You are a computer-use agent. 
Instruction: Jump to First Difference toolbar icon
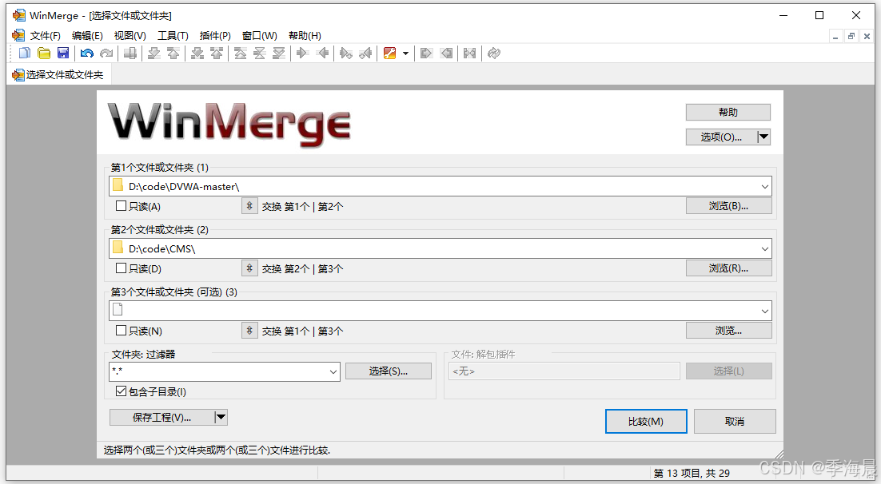(x=241, y=54)
